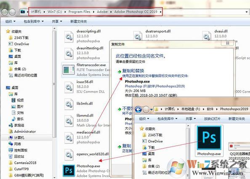Click Adobe Photoshop CC 2019 breadcrumb
The height and width of the screenshot is (179, 250).
tap(136, 12)
